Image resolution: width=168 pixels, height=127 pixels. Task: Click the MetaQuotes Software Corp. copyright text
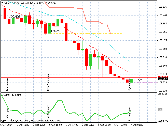tap(46, 121)
